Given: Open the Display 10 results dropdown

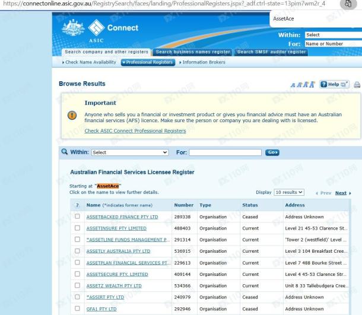Looking at the screenshot, I should click(289, 192).
